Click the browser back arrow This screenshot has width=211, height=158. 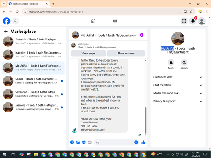pyautogui.click(x=4, y=11)
